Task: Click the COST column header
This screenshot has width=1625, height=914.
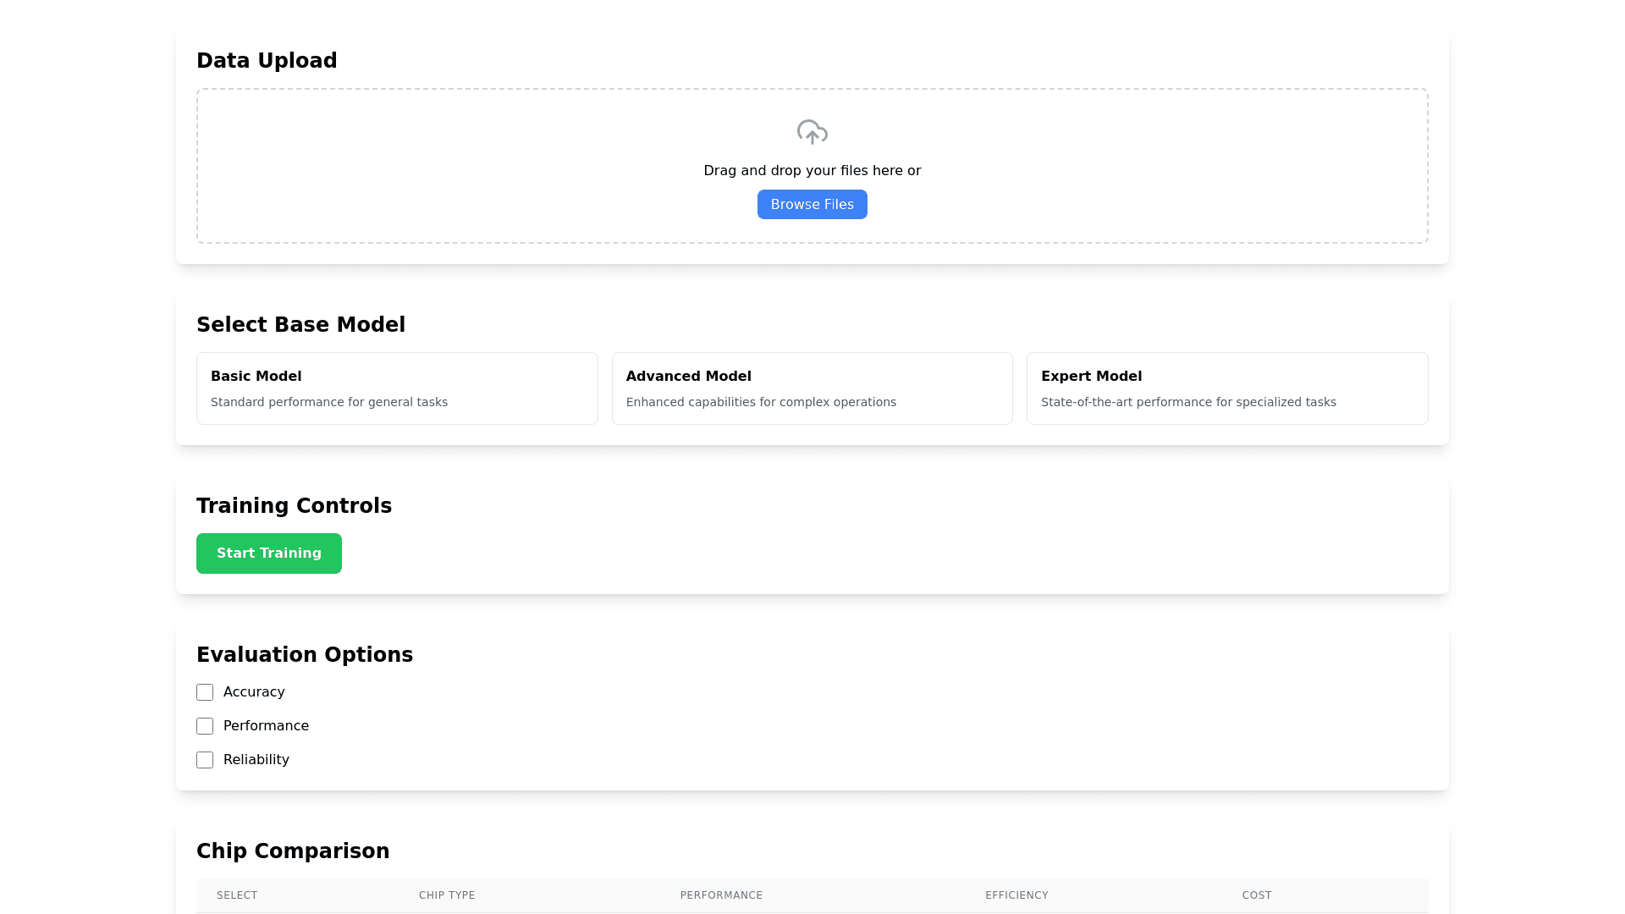Action: tap(1257, 895)
